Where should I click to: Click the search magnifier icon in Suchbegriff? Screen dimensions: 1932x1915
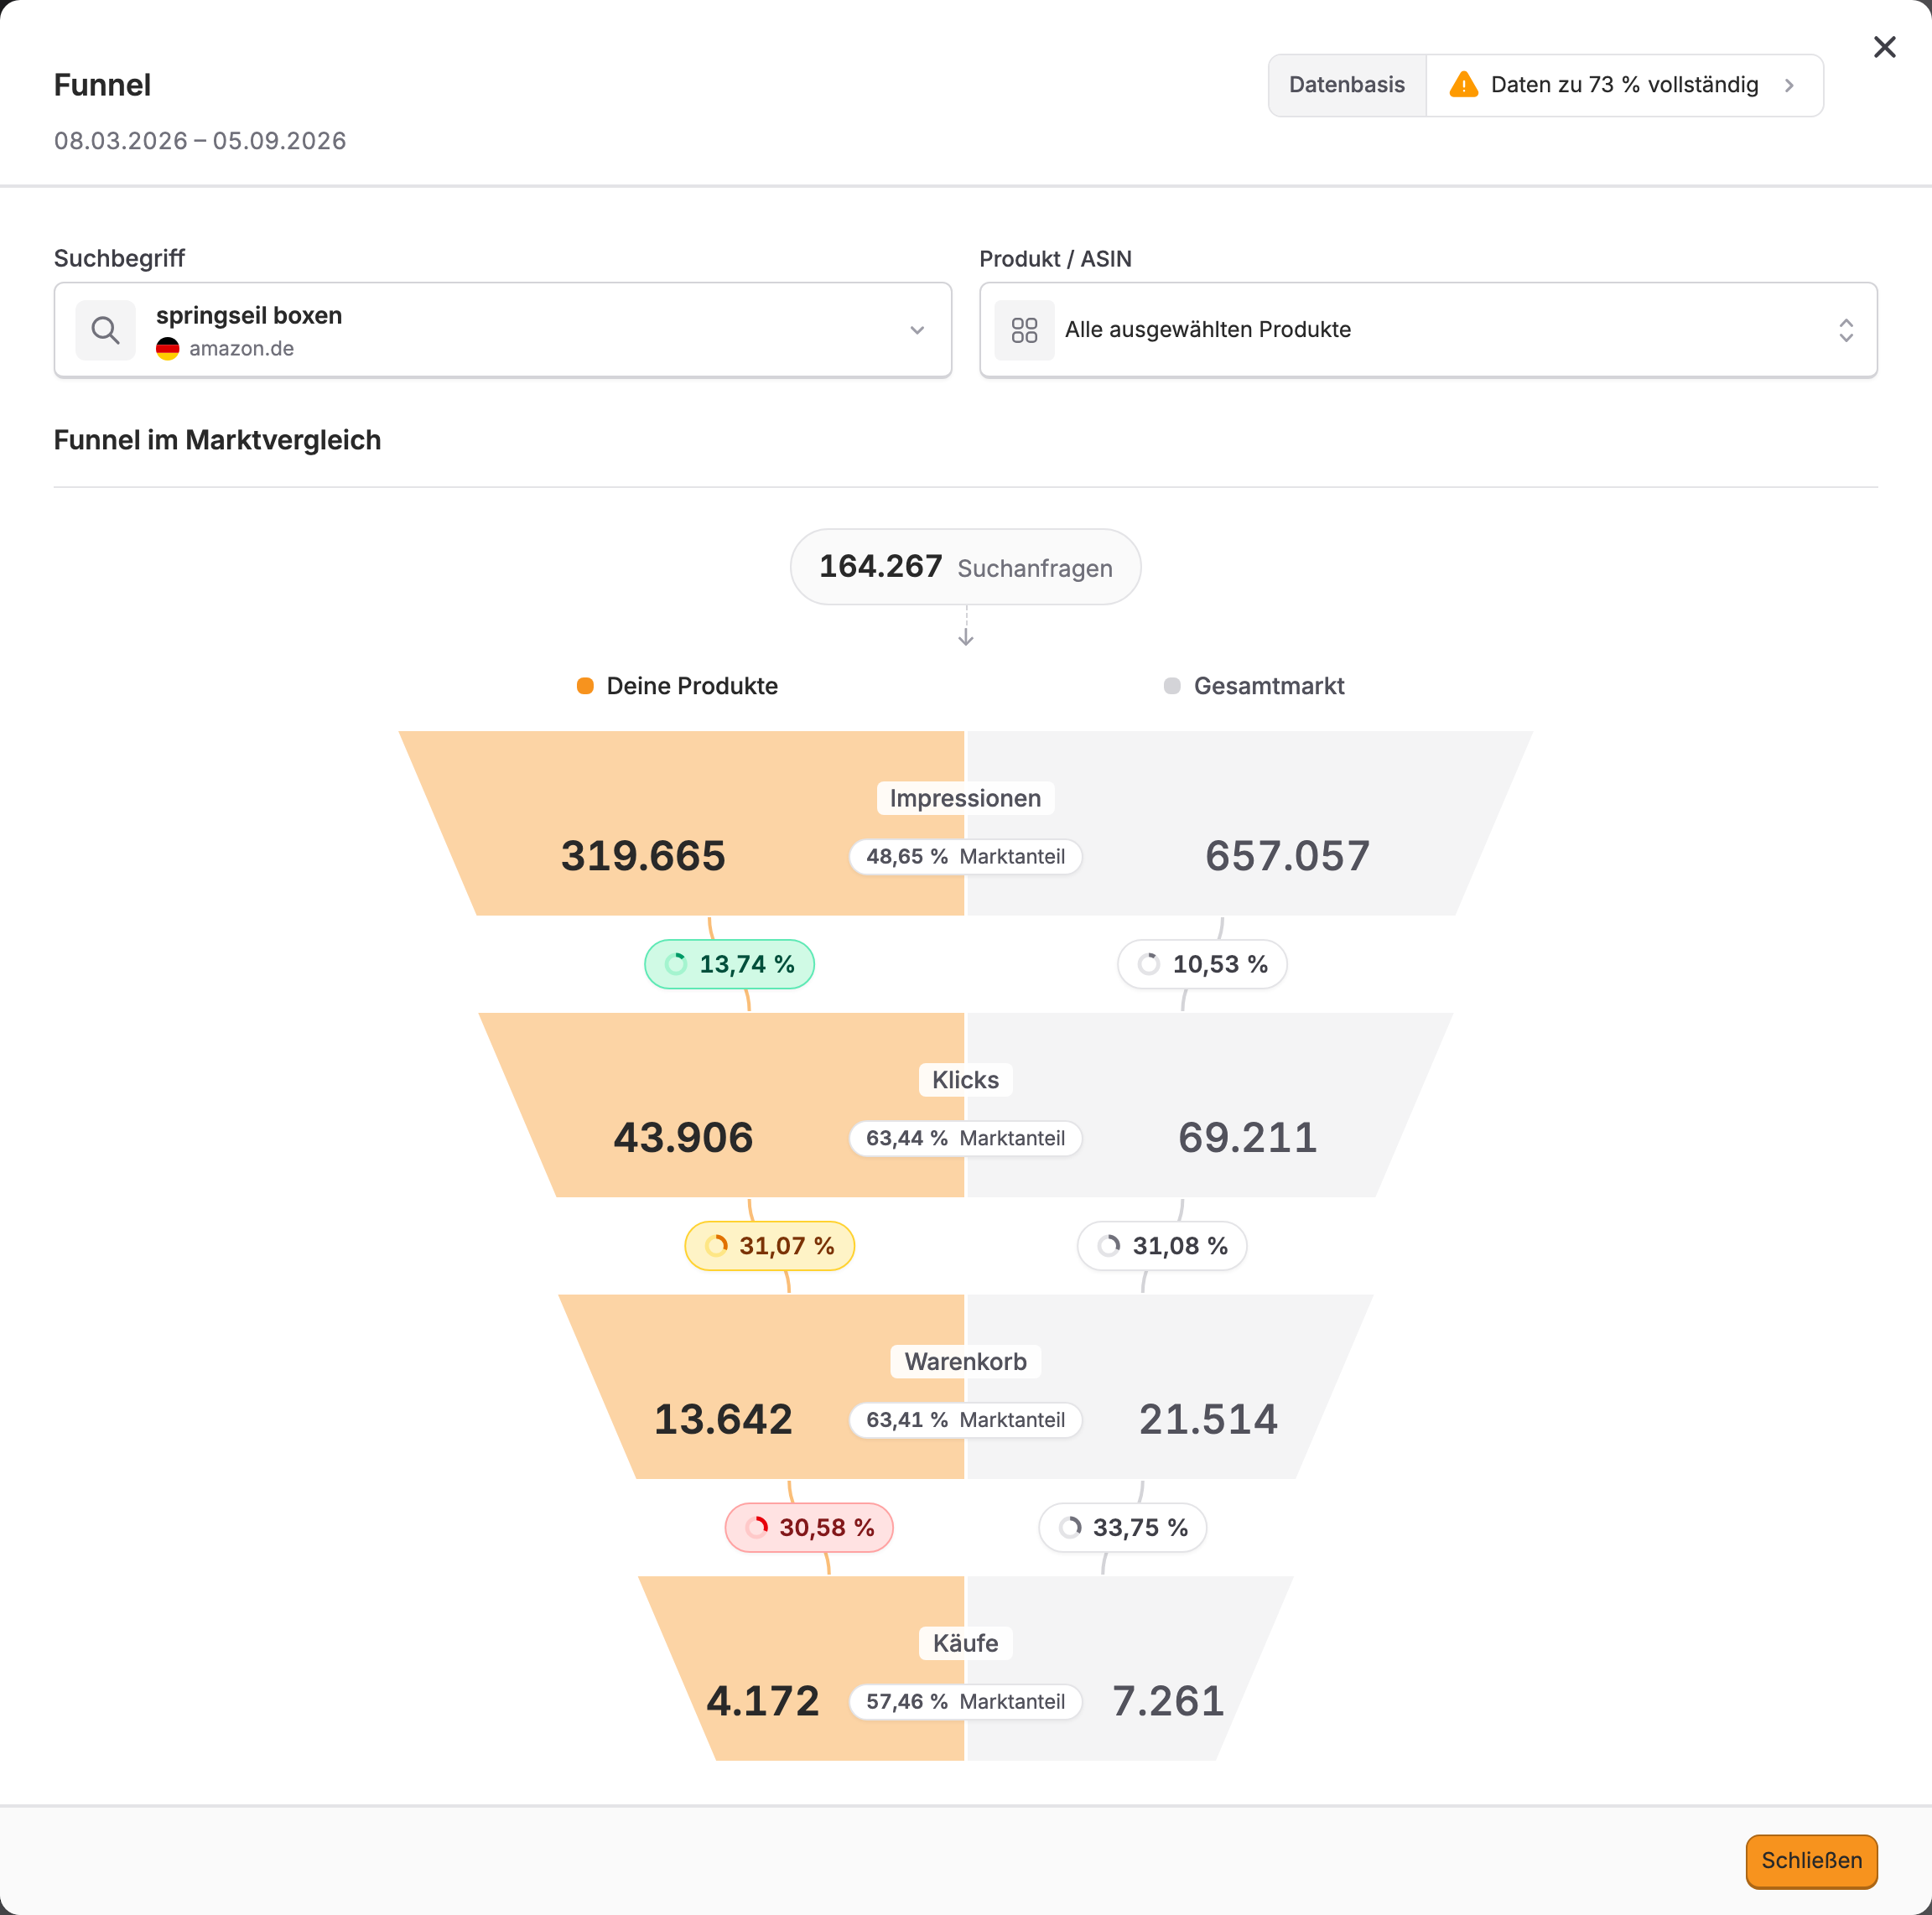pos(105,330)
